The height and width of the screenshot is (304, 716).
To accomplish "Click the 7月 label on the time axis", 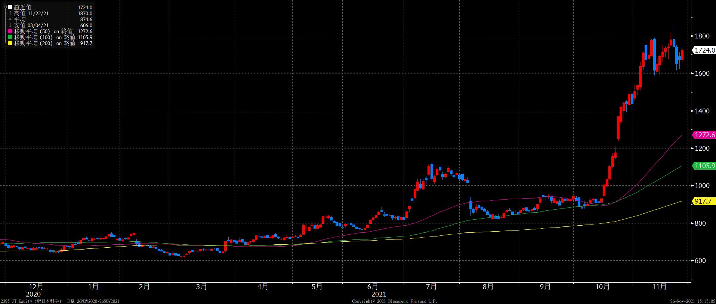I will (431, 287).
